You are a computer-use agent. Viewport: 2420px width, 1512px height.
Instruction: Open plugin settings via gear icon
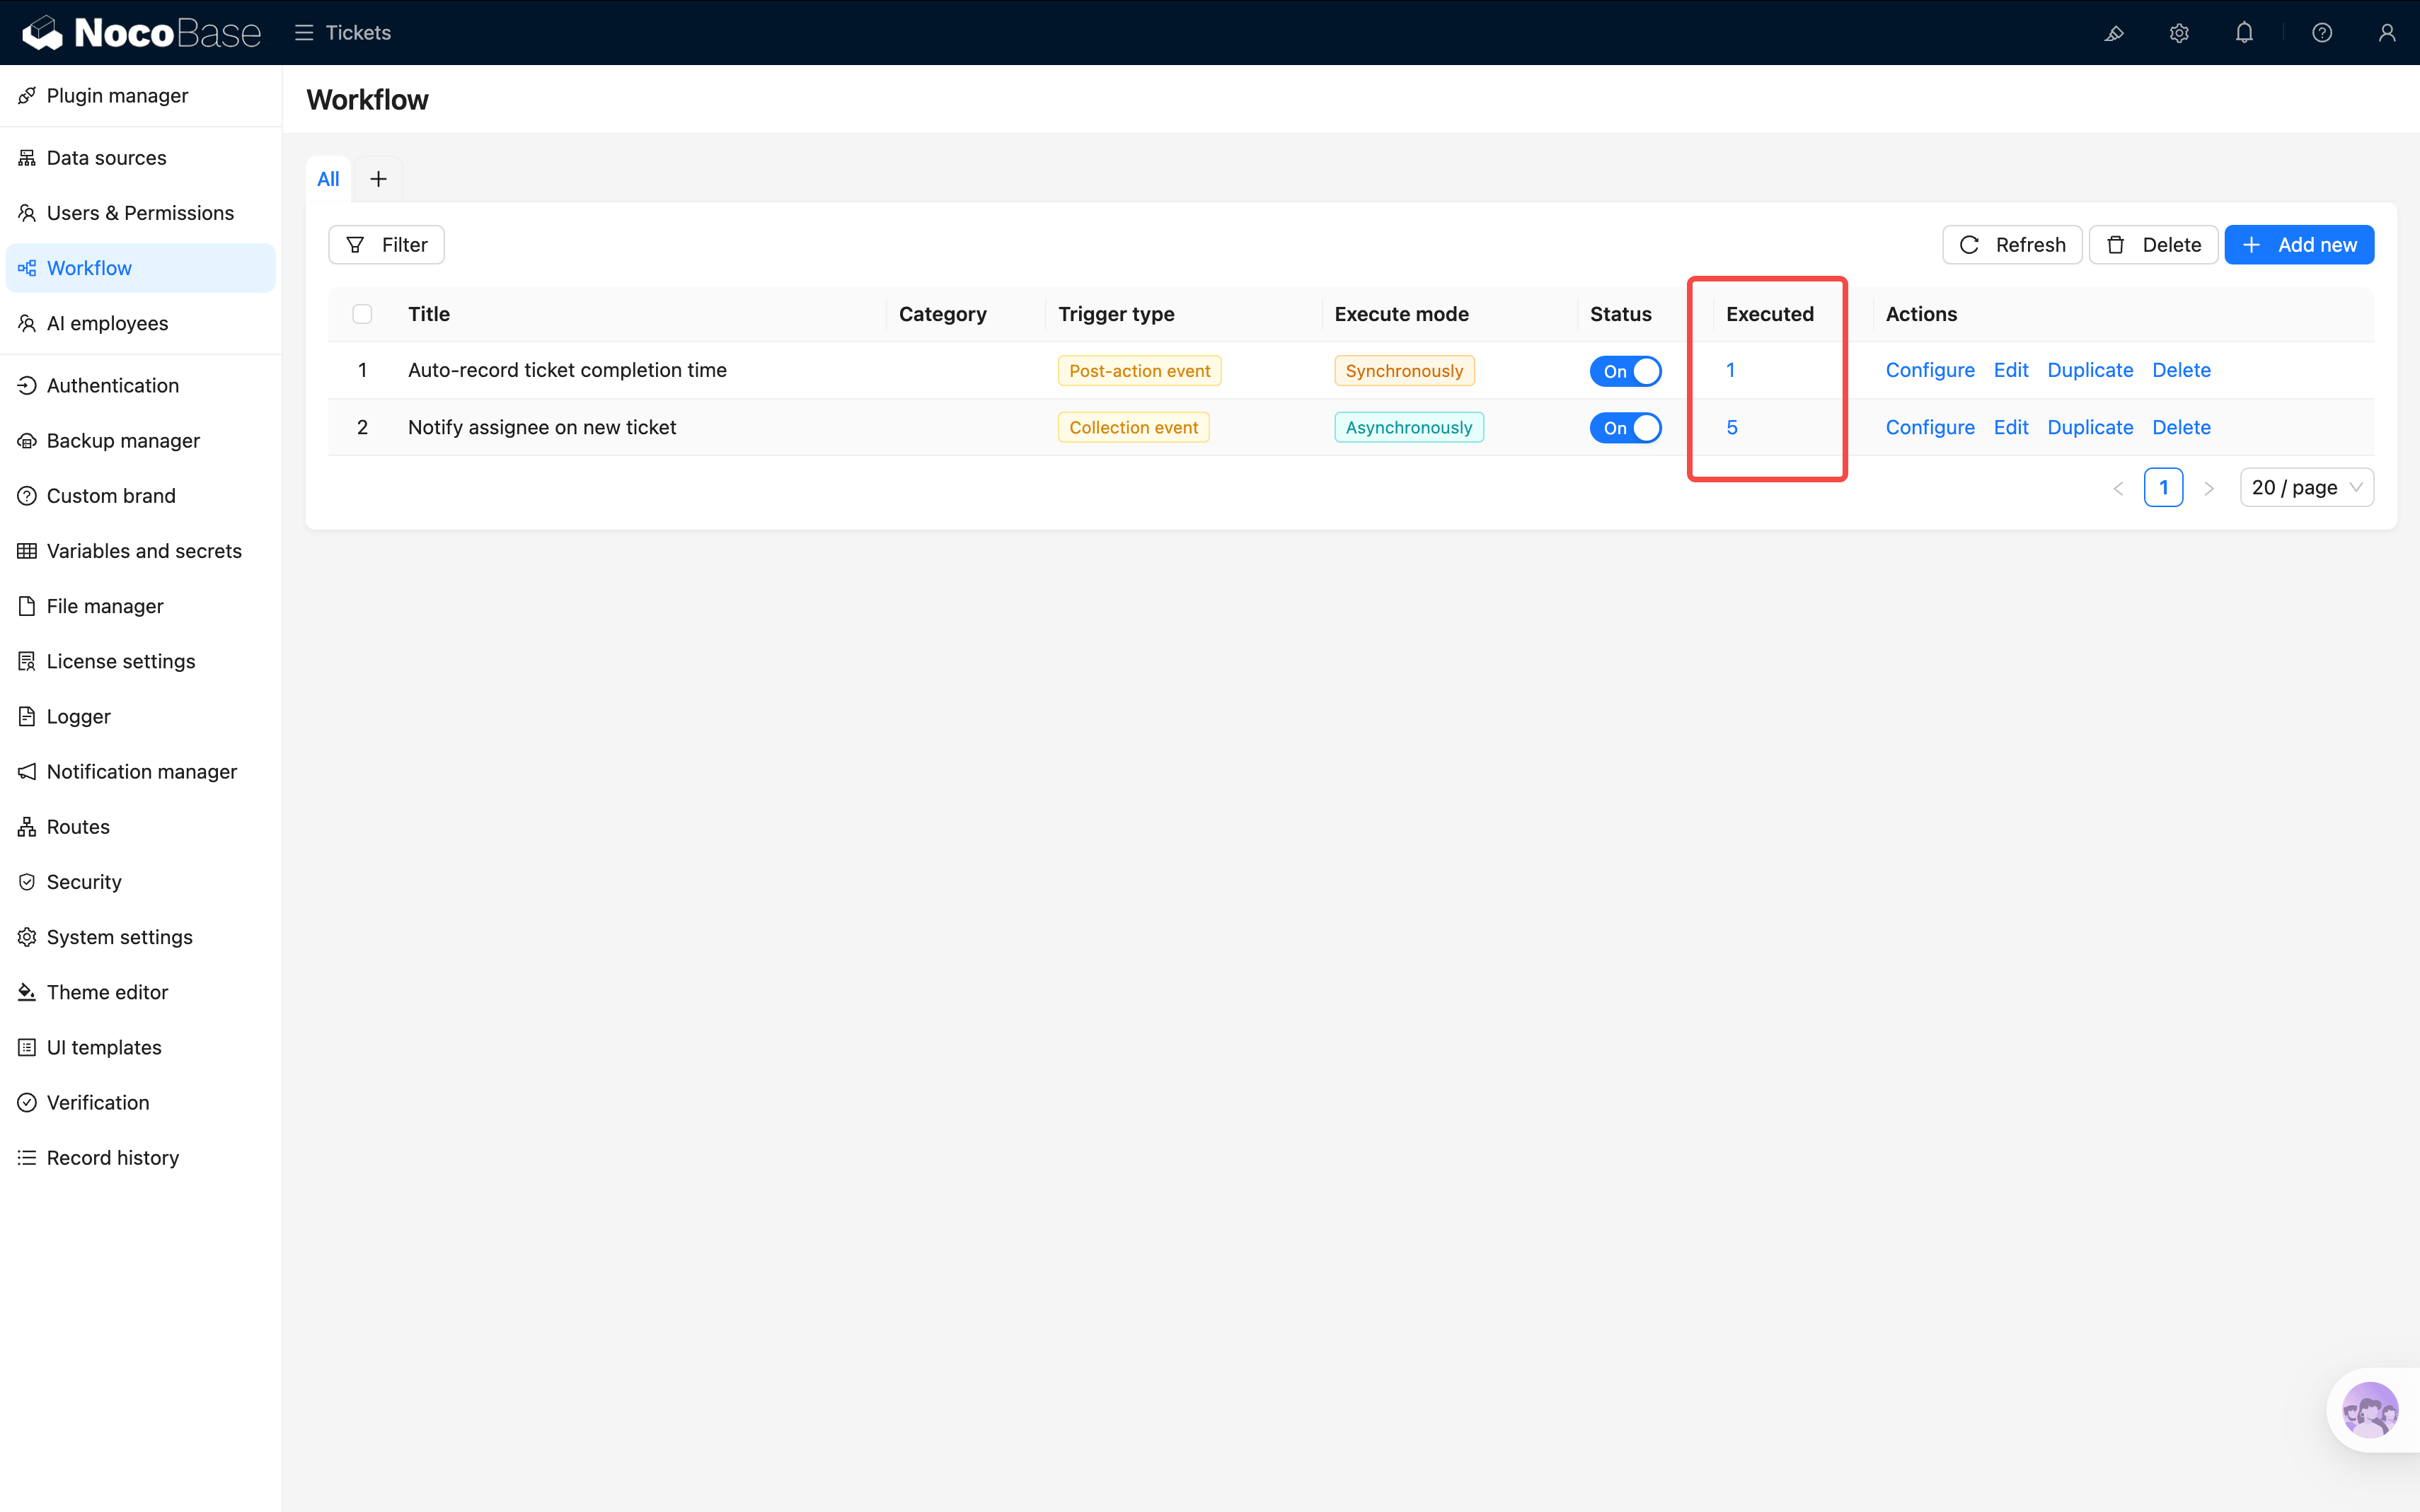(2180, 32)
